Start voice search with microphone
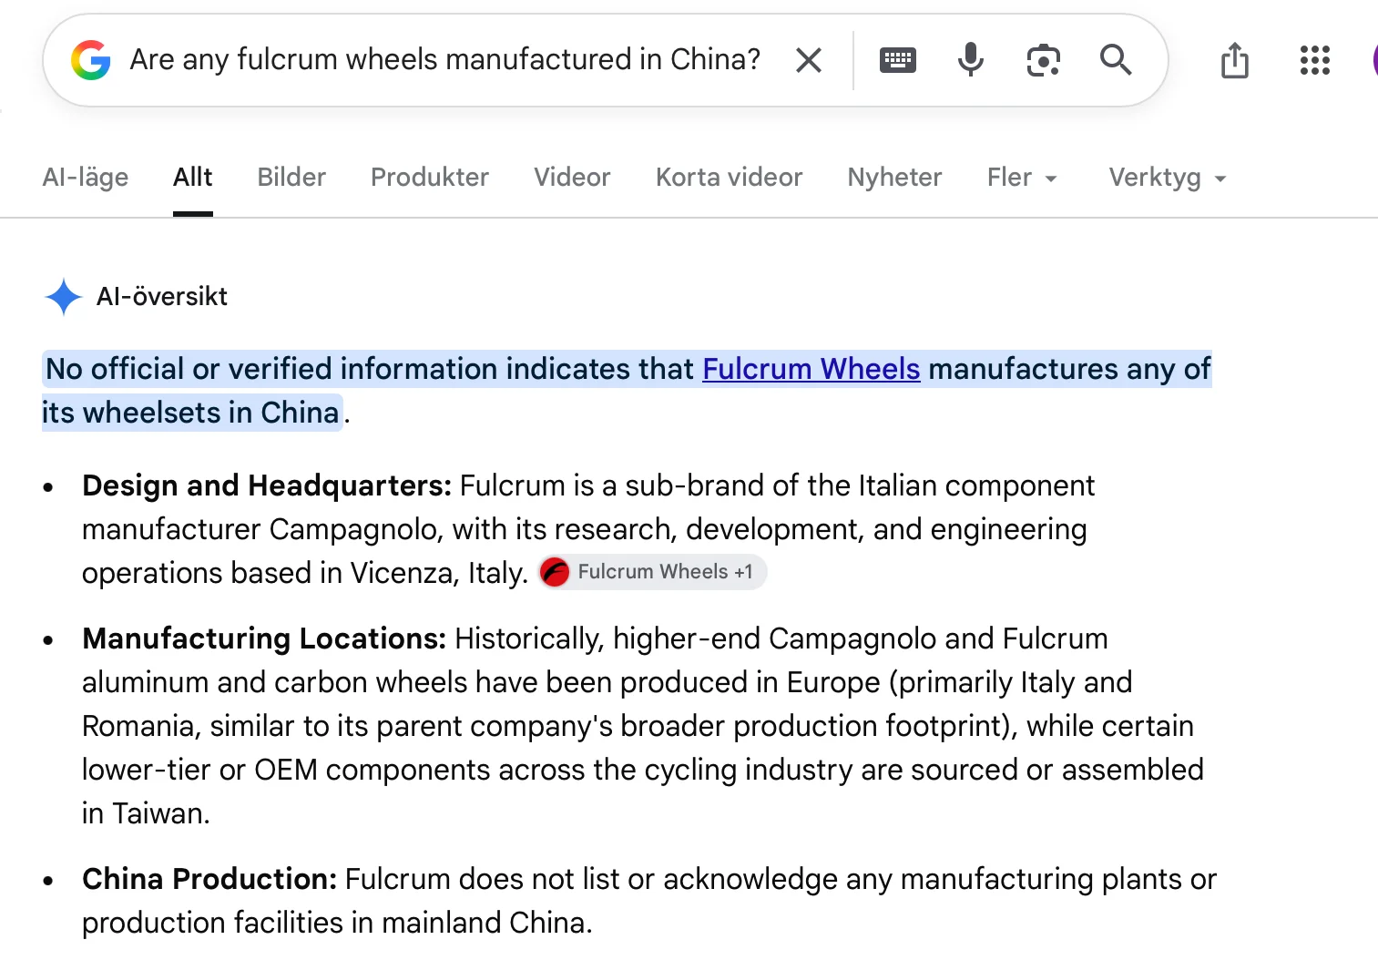This screenshot has height=960, width=1378. (971, 60)
